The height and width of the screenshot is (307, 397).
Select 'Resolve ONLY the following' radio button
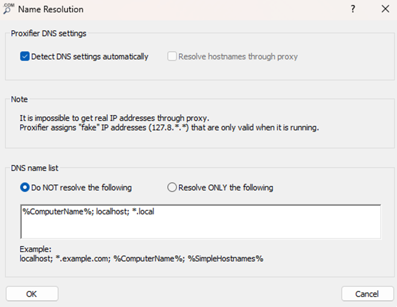[172, 188]
